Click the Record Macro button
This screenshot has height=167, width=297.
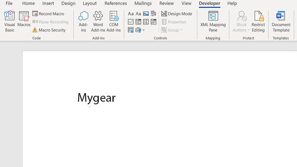tap(48, 14)
